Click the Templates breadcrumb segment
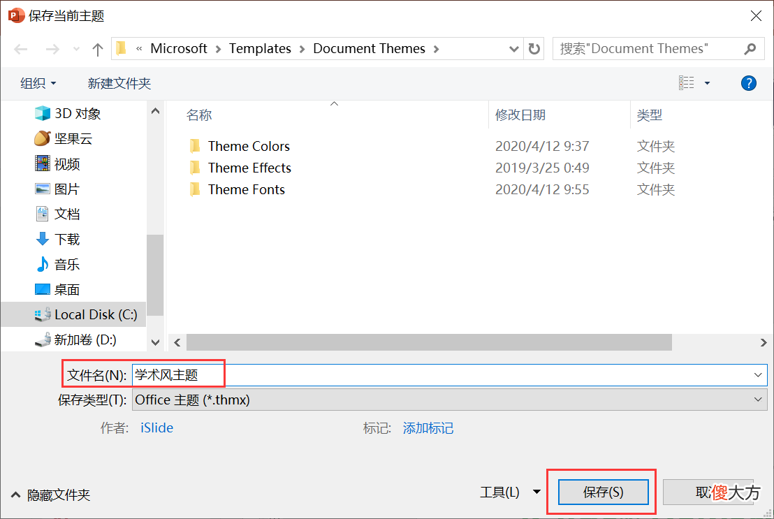Image resolution: width=774 pixels, height=519 pixels. [260, 48]
